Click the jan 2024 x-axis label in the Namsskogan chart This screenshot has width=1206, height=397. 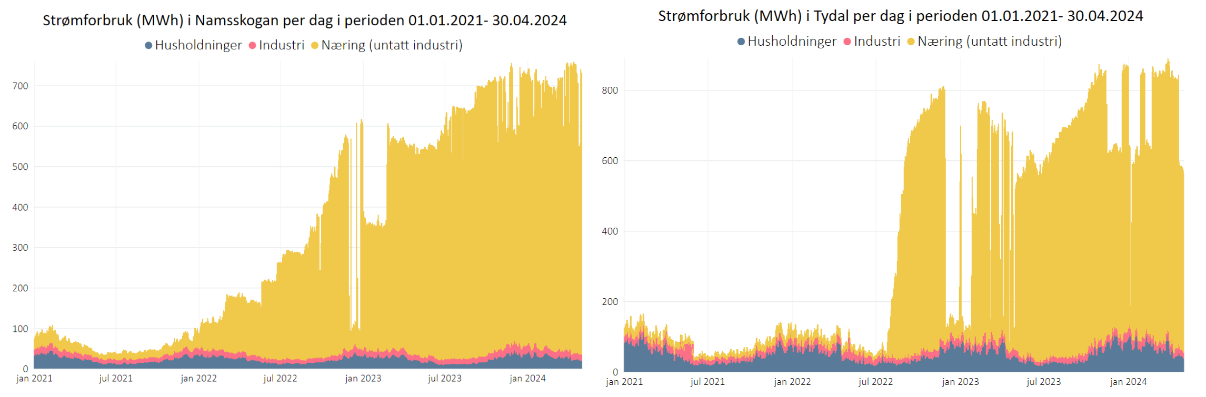click(528, 379)
